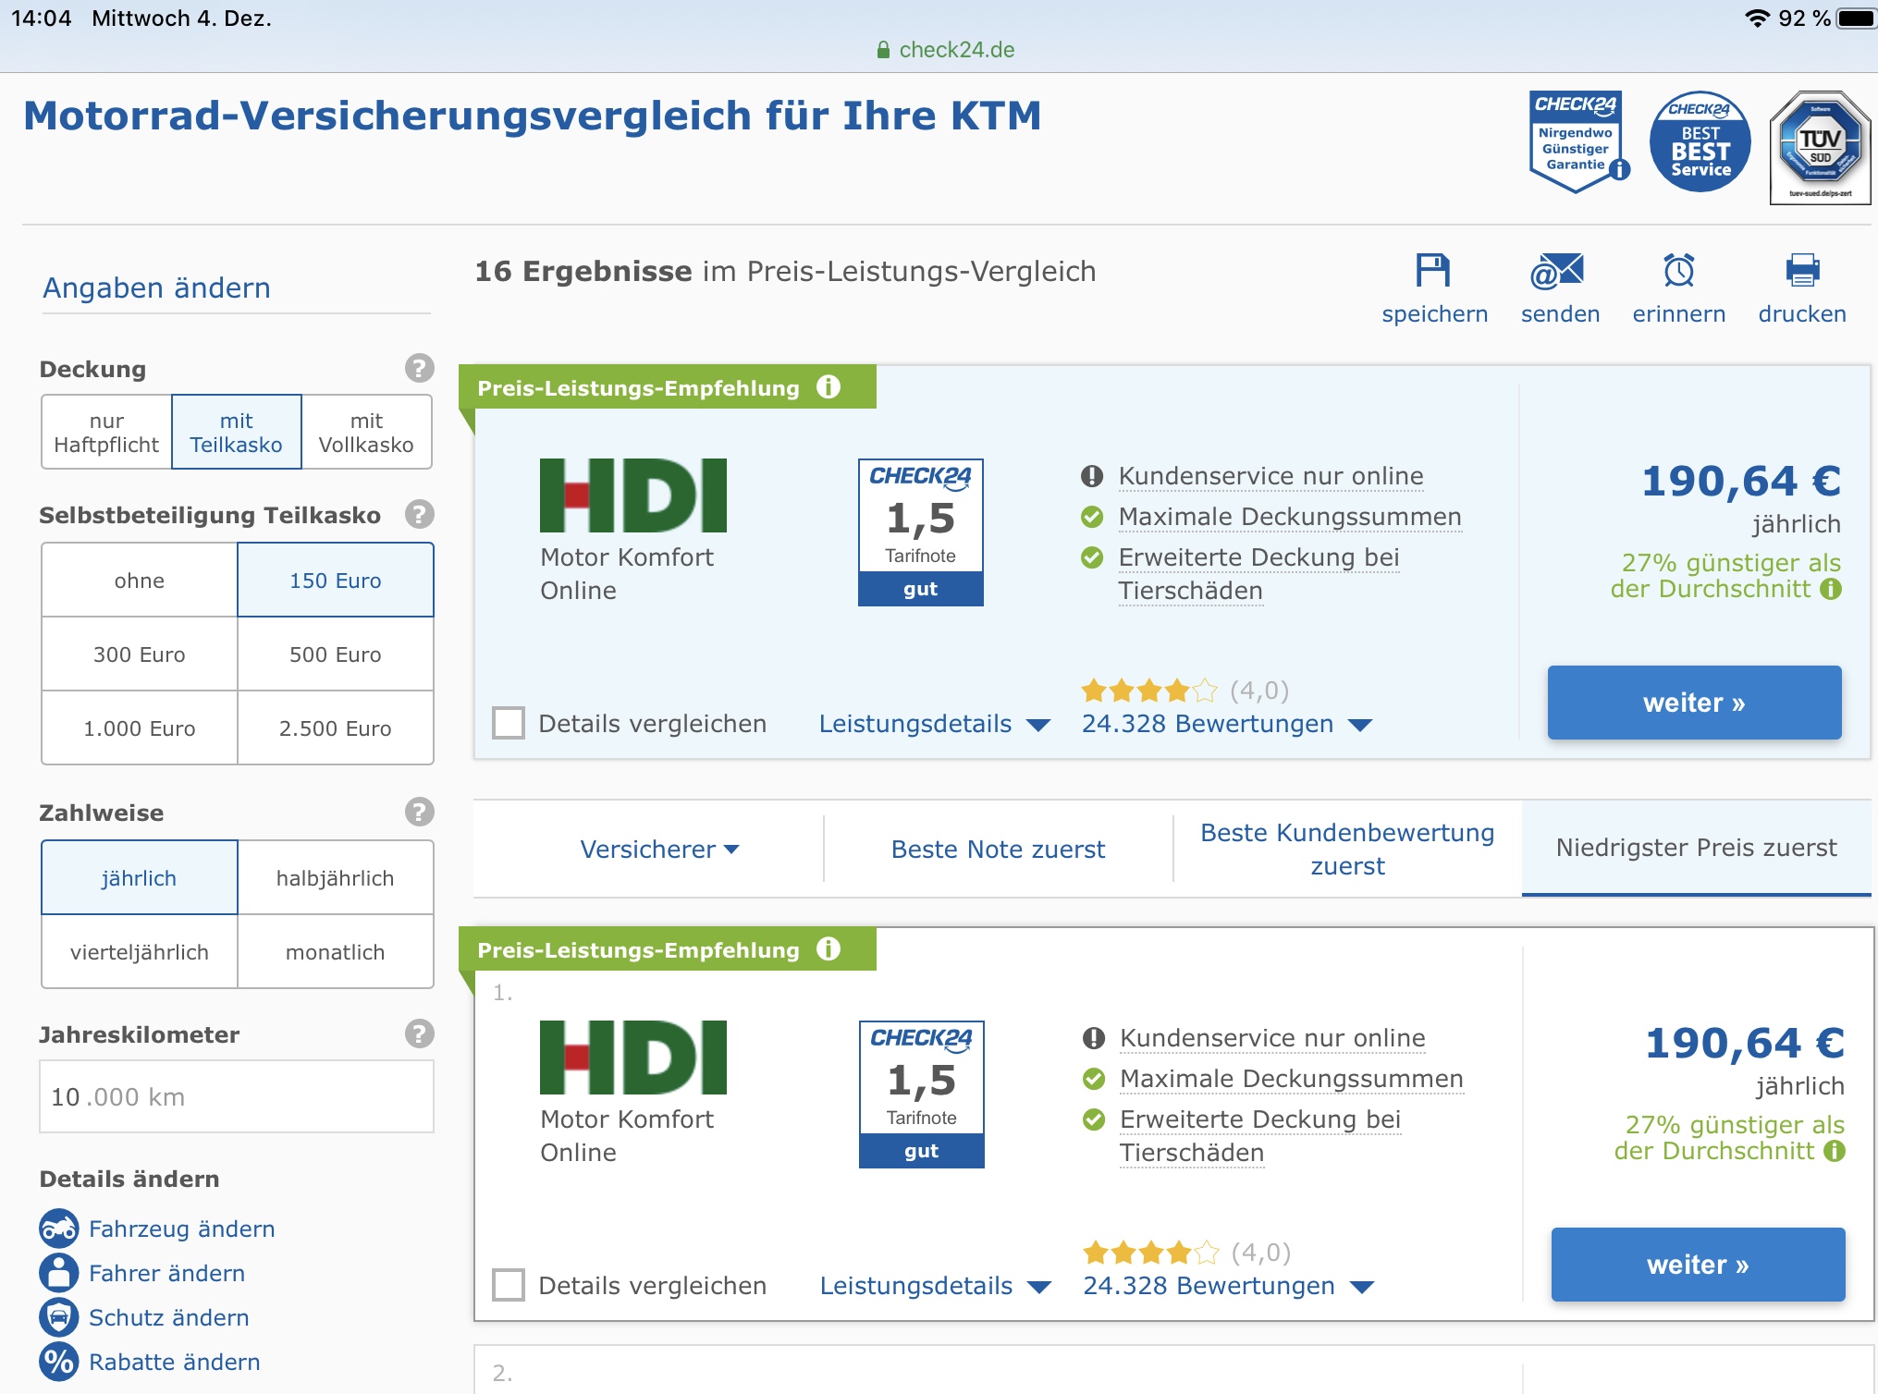Open the Versicherer filter dropdown

[658, 849]
